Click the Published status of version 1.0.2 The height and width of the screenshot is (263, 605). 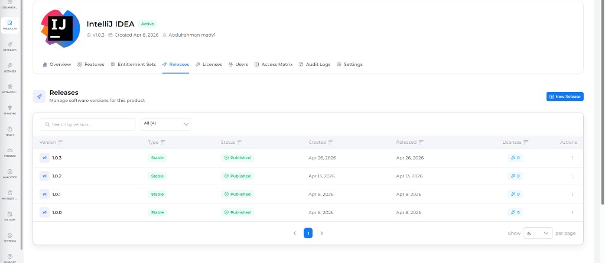point(238,176)
